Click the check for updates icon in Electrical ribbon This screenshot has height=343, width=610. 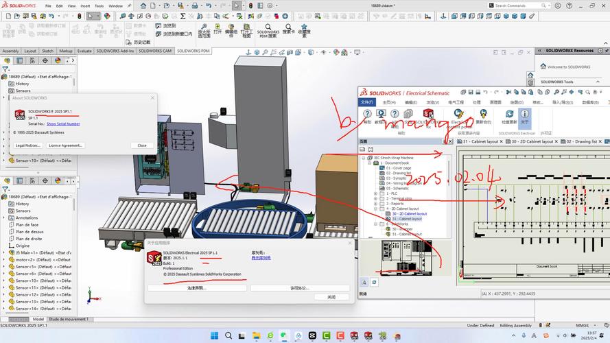[509, 114]
